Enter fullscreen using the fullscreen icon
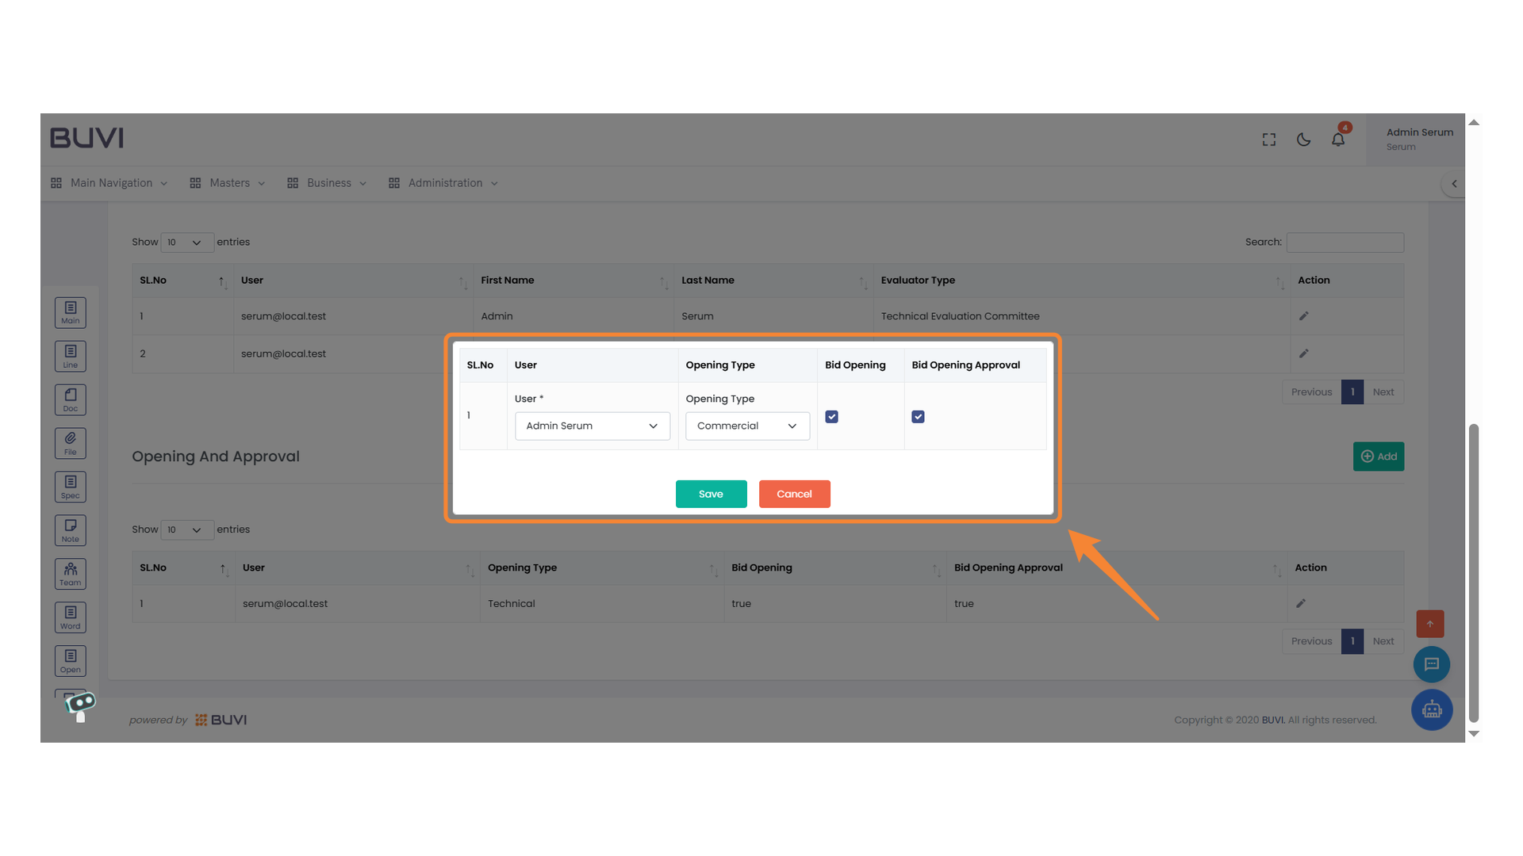Image resolution: width=1523 pixels, height=856 pixels. [1268, 139]
